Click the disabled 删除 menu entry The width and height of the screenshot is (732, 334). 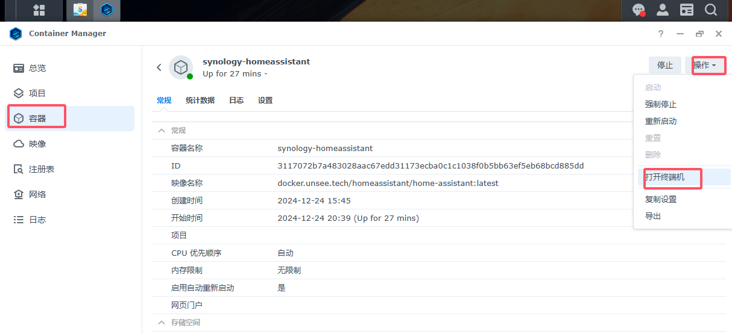click(653, 155)
